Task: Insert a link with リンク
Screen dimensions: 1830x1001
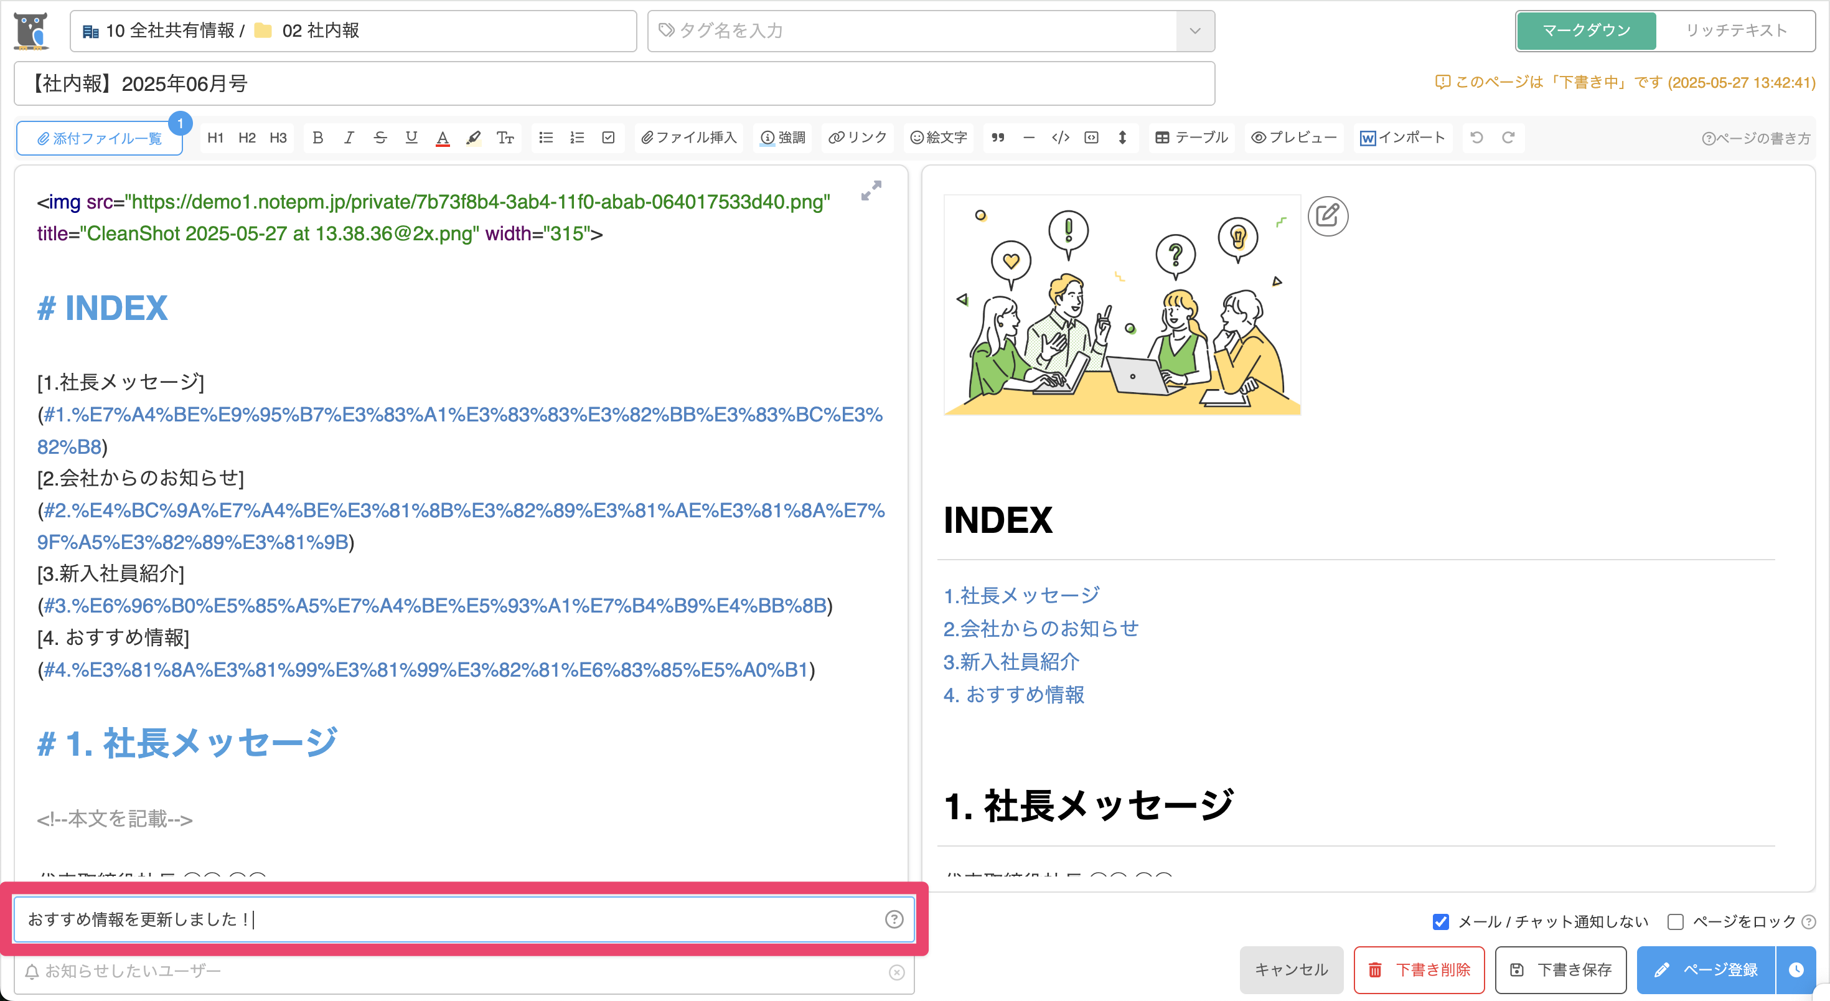Action: [x=858, y=138]
